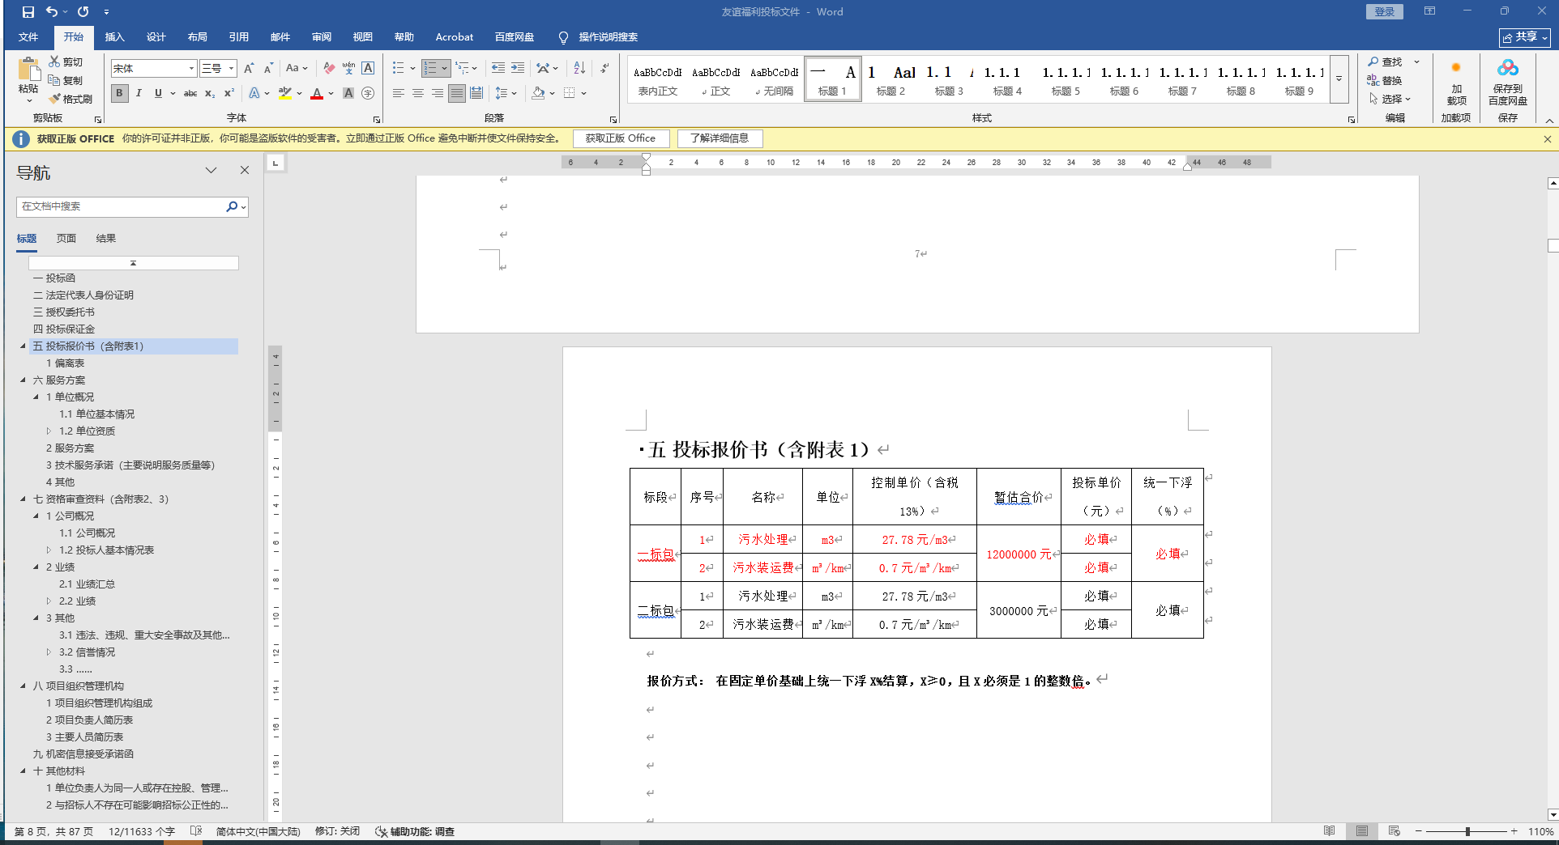This screenshot has height=845, width=1559.
Task: Toggle Underline formatting
Action: click(x=158, y=93)
